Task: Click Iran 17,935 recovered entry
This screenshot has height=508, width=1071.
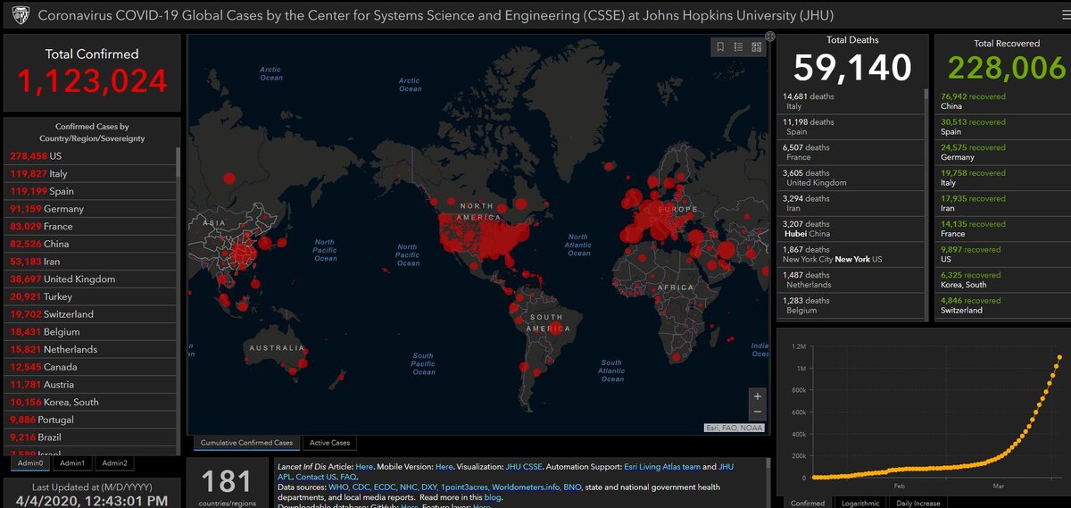Action: (1000, 203)
